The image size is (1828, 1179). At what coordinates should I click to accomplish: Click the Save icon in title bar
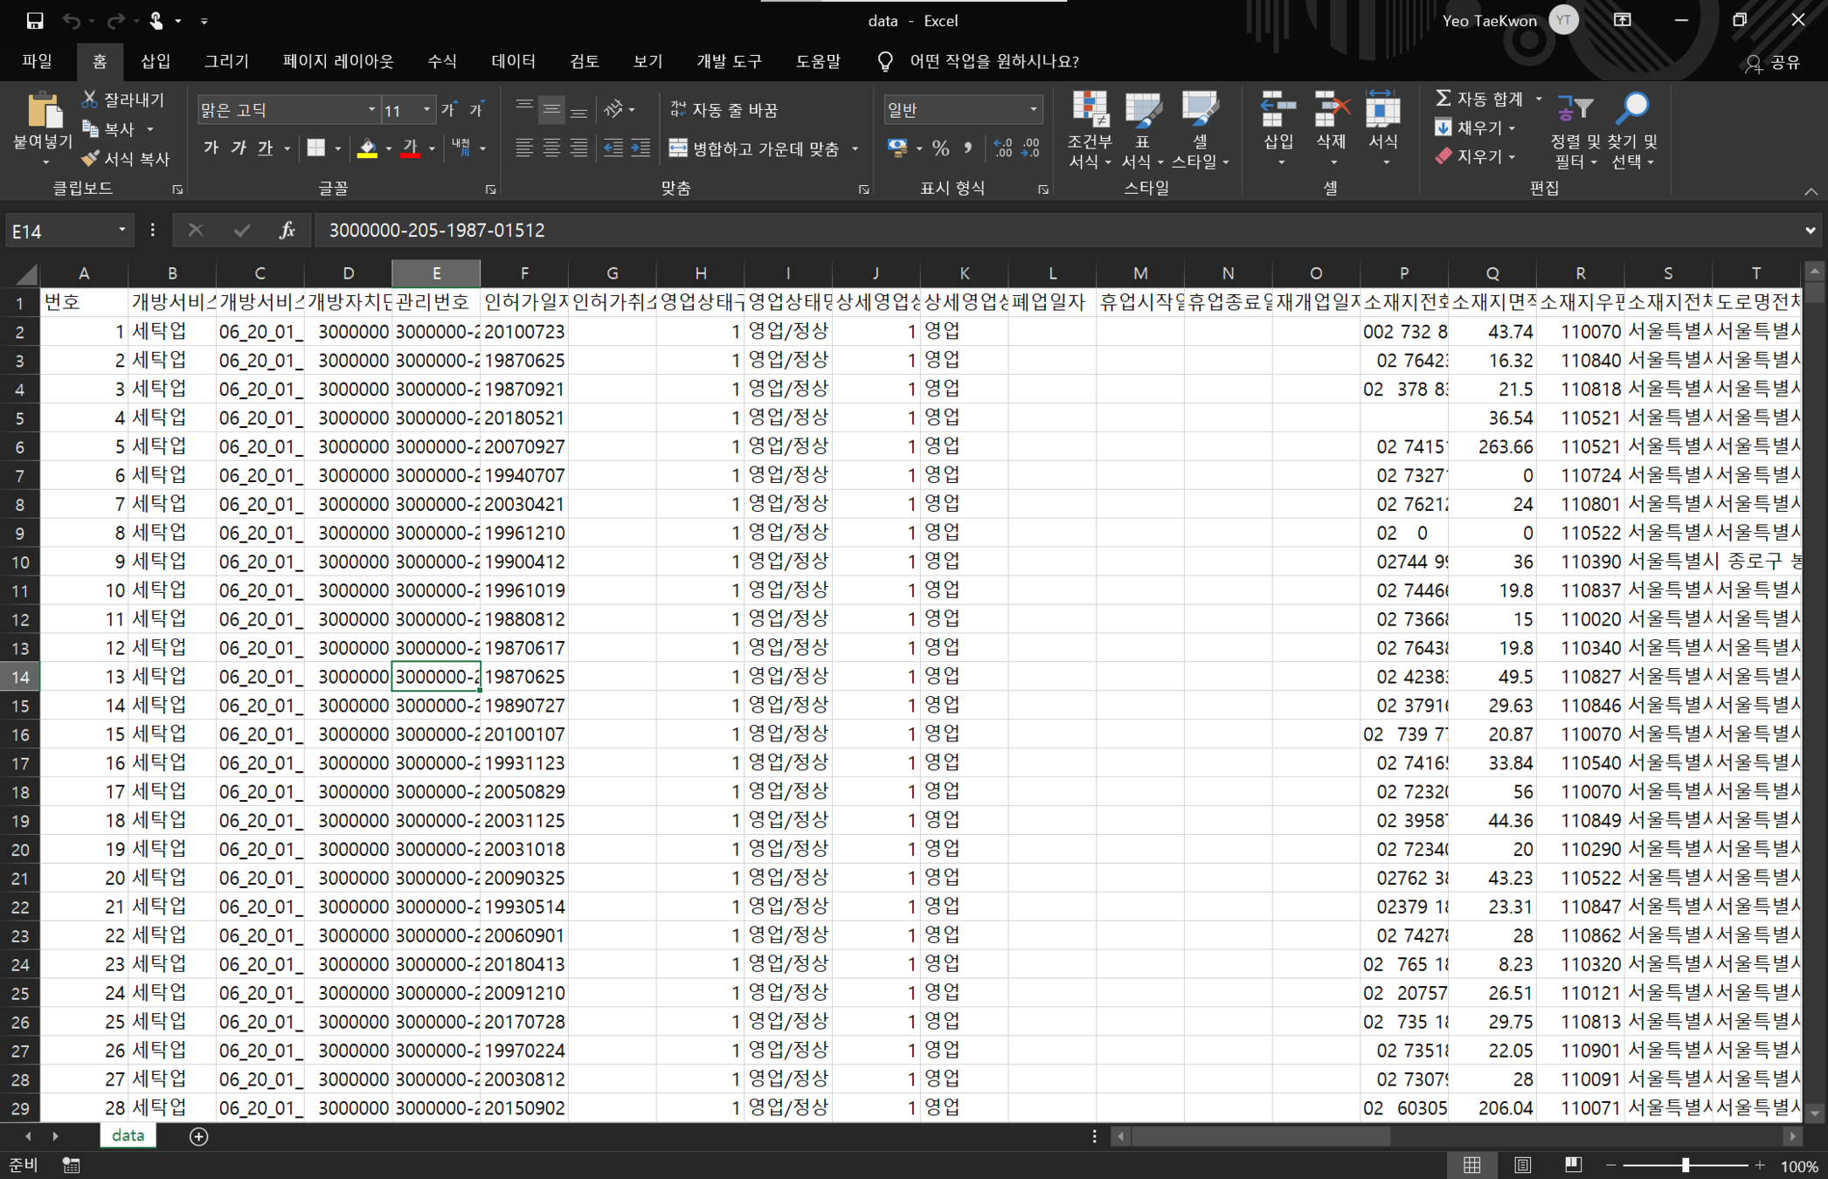pyautogui.click(x=35, y=20)
